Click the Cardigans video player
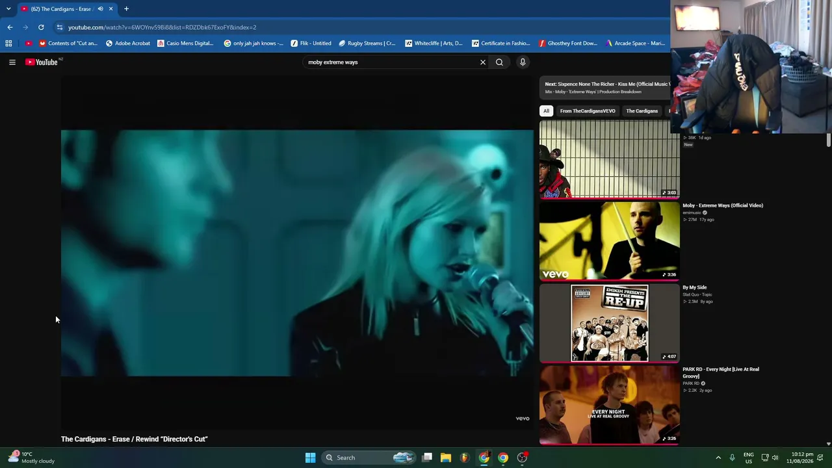The height and width of the screenshot is (468, 832). [x=297, y=253]
